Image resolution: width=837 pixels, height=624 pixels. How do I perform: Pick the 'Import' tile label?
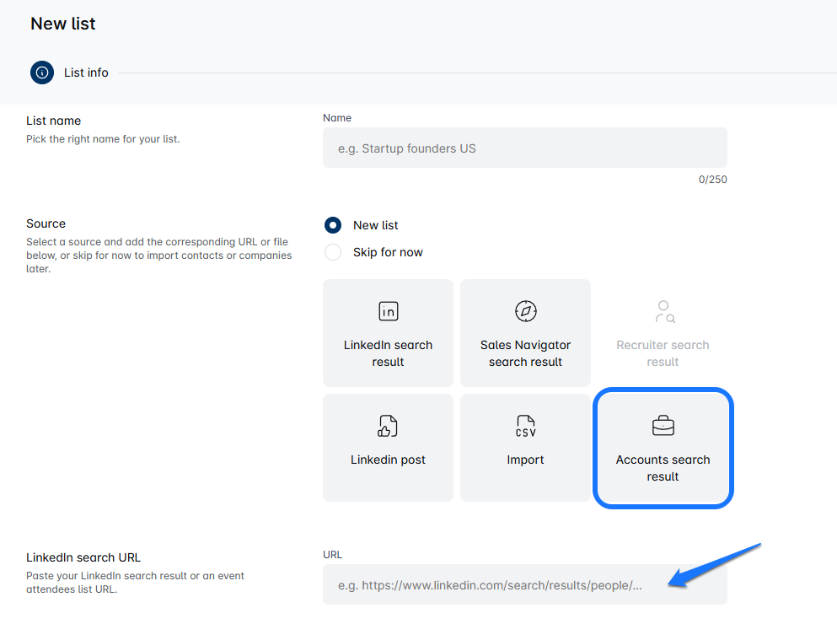click(x=525, y=460)
